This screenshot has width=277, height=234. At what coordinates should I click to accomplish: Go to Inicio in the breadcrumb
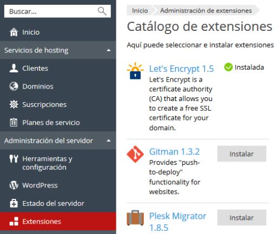[x=140, y=11]
